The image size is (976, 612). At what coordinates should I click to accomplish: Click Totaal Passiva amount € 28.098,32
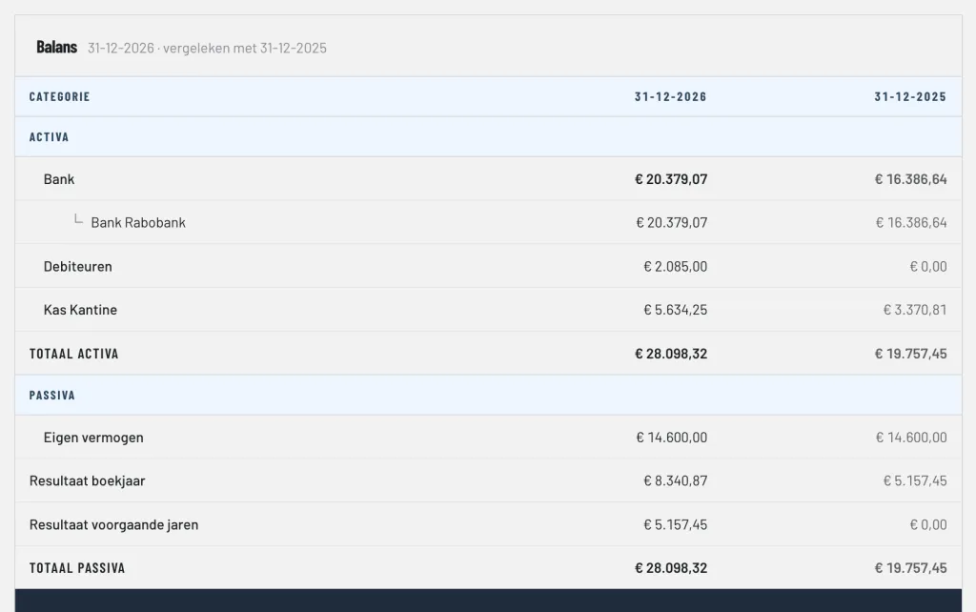point(671,568)
